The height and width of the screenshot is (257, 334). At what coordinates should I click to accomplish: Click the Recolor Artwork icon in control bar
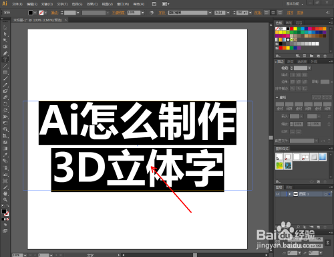tap(152, 13)
